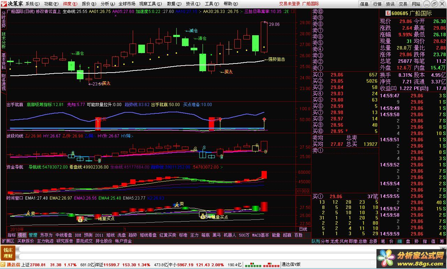Open the 报价(B) menu
447x269 pixels.
[89, 4]
